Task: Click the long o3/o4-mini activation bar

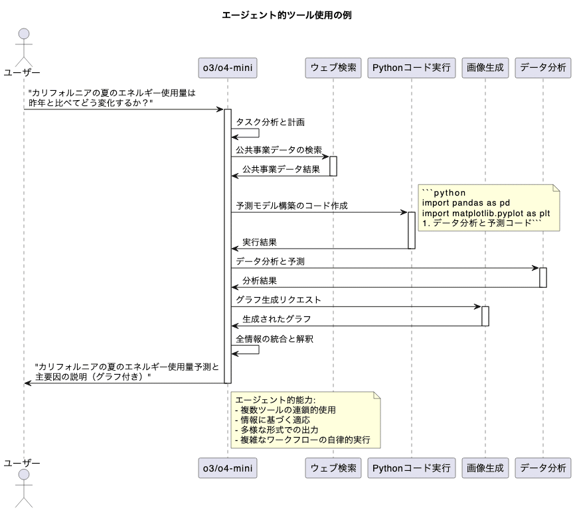Action: click(x=228, y=246)
